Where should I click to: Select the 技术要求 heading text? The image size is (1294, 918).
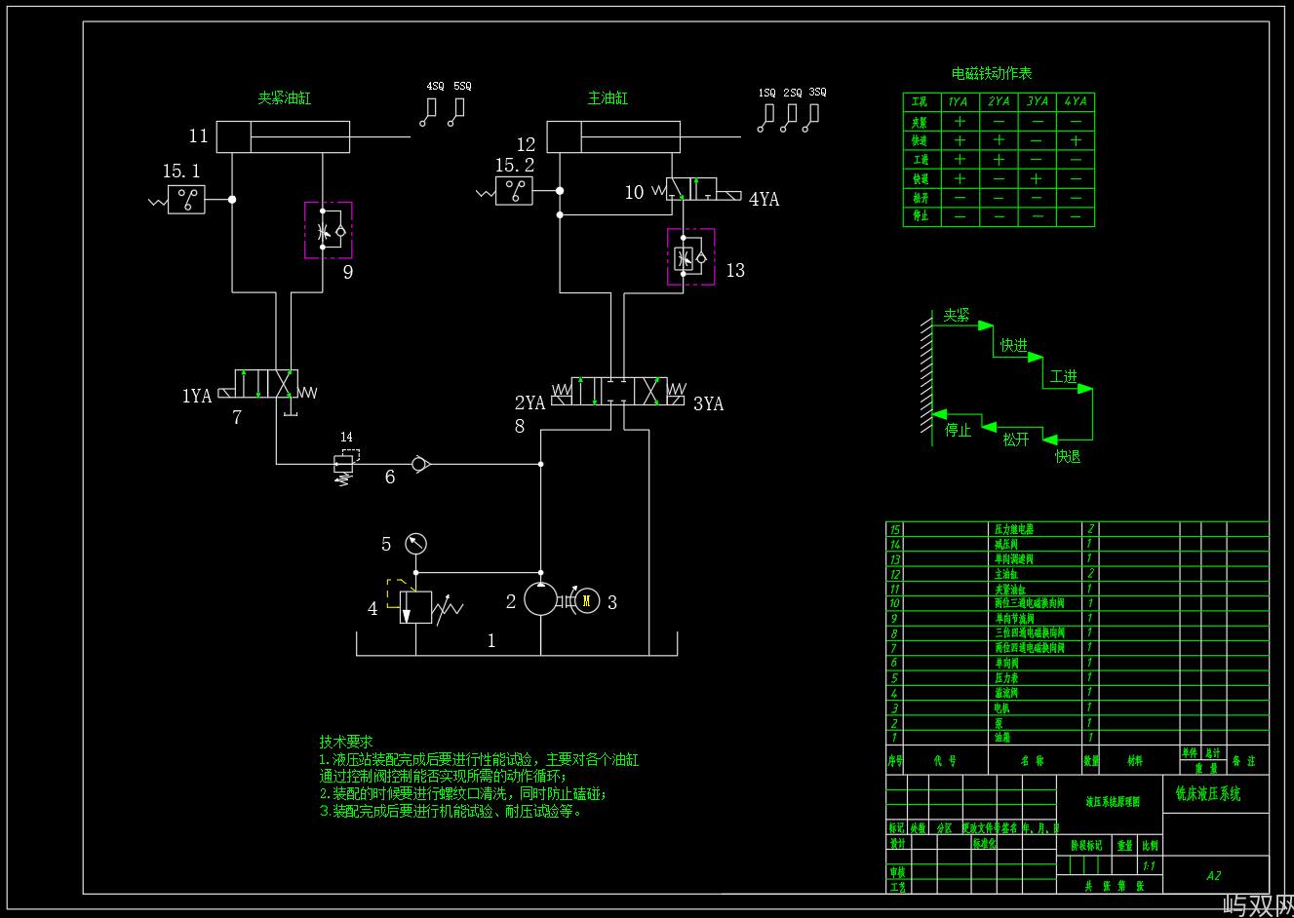pyautogui.click(x=345, y=742)
